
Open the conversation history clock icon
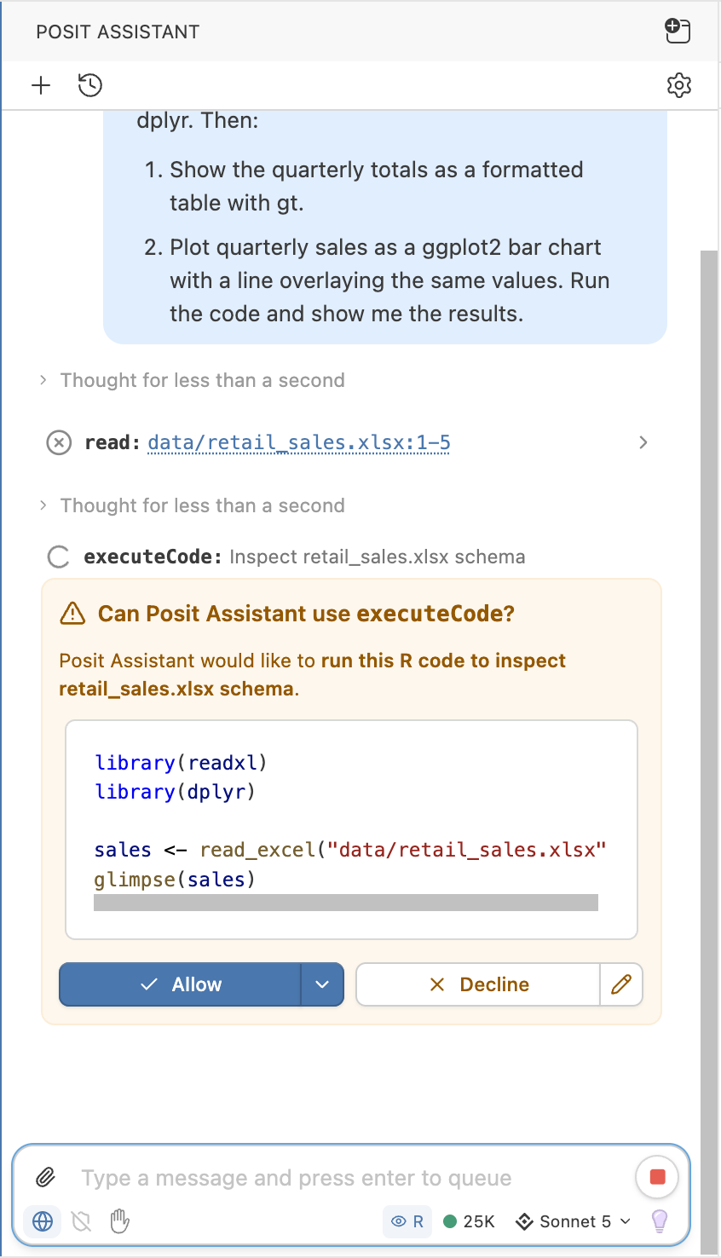89,85
